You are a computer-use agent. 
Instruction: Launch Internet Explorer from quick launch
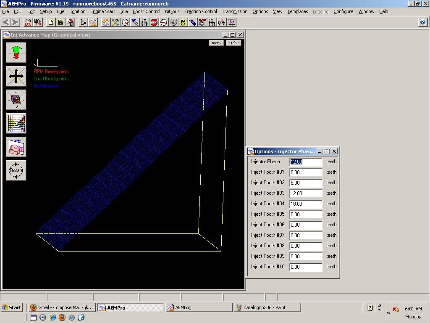coord(52,318)
